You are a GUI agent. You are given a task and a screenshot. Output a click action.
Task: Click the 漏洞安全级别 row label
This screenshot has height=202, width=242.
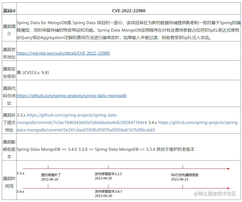9,72
